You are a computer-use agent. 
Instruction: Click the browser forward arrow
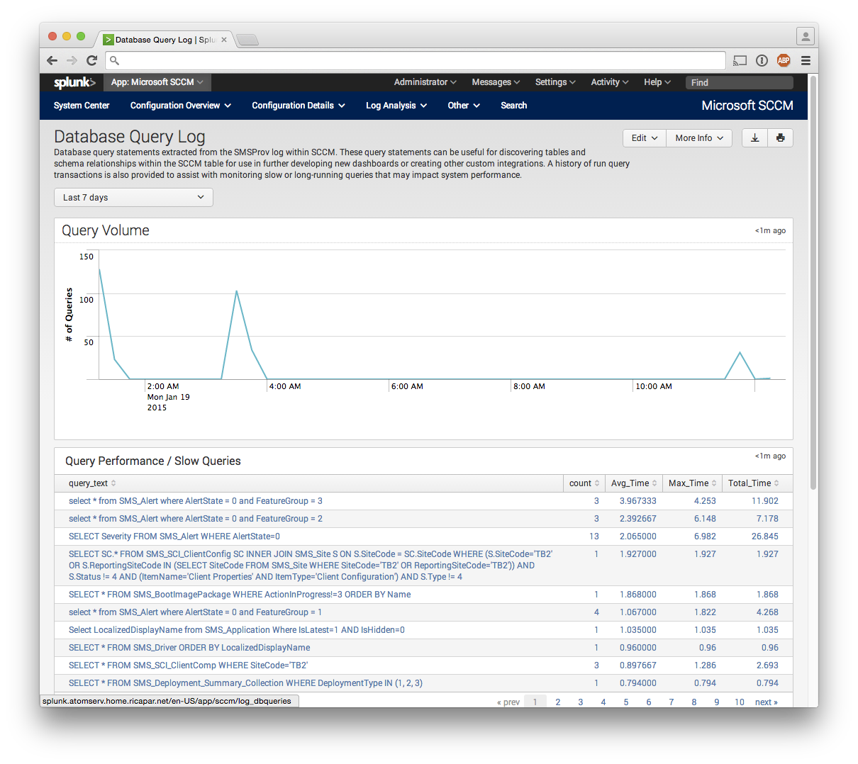pos(72,60)
